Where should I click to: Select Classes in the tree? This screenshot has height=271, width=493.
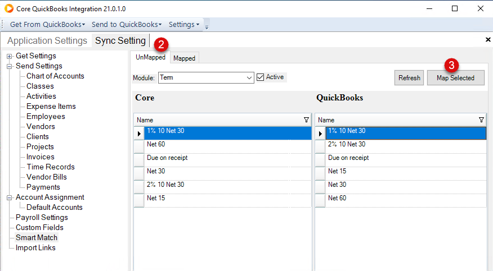pyautogui.click(x=41, y=86)
